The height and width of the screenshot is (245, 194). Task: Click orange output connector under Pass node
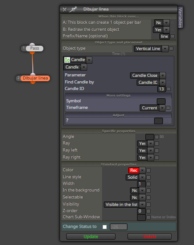coord(32,53)
